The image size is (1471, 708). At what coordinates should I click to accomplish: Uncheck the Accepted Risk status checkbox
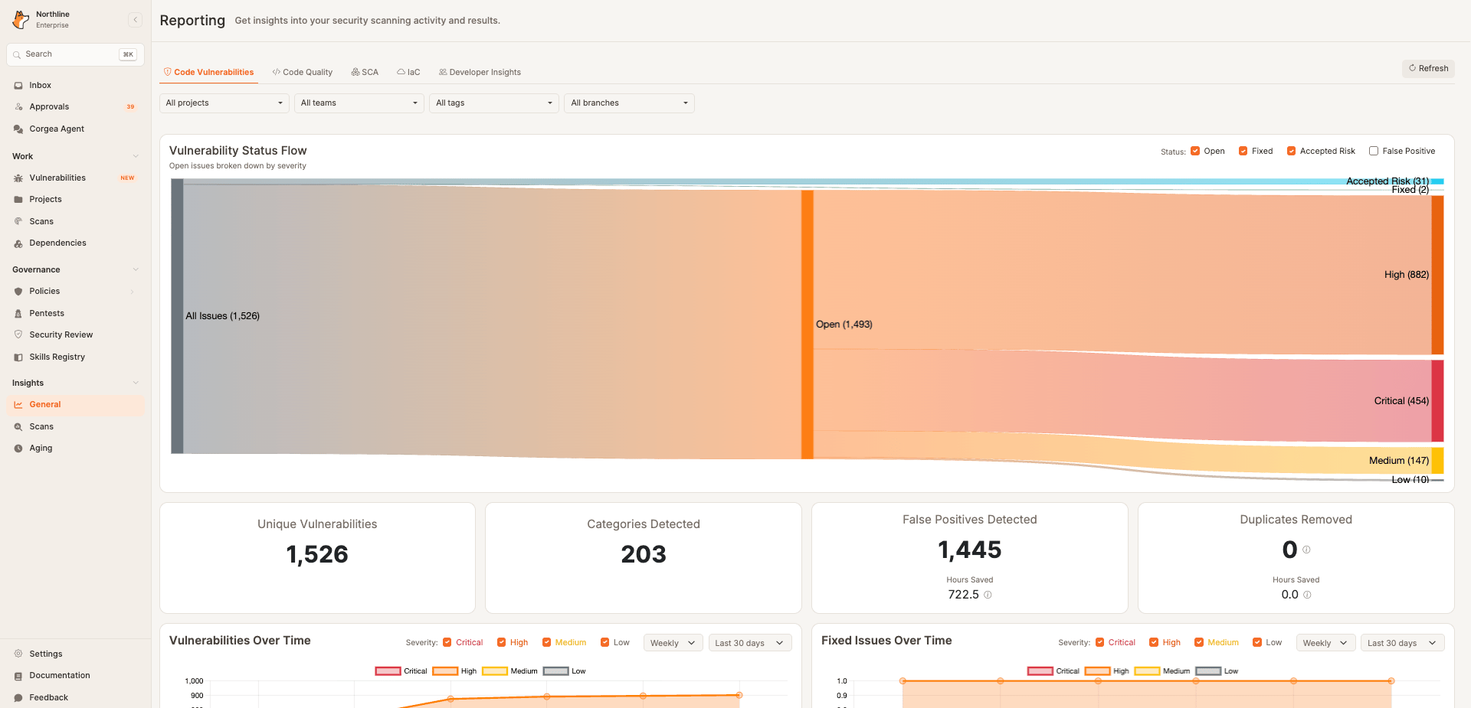[x=1292, y=151]
